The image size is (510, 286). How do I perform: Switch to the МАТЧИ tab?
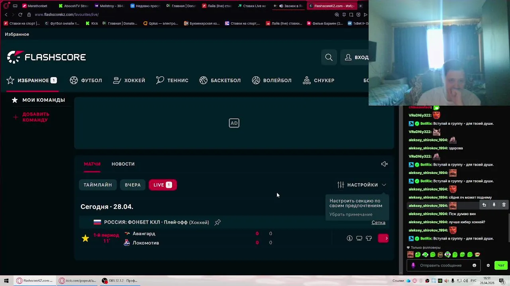point(92,164)
